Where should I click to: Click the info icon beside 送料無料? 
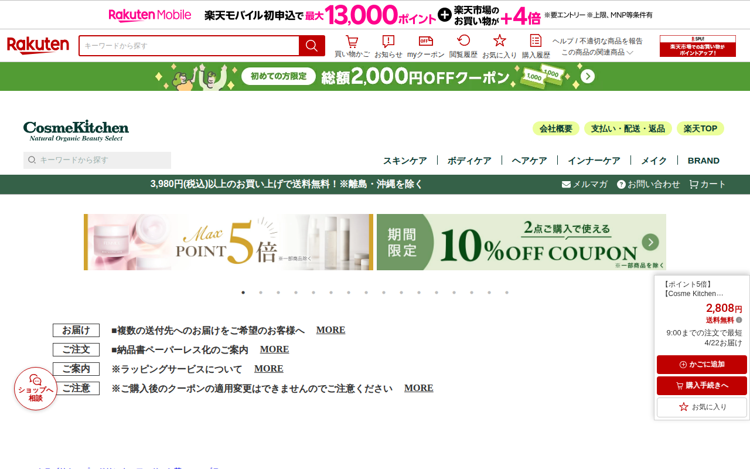point(739,320)
